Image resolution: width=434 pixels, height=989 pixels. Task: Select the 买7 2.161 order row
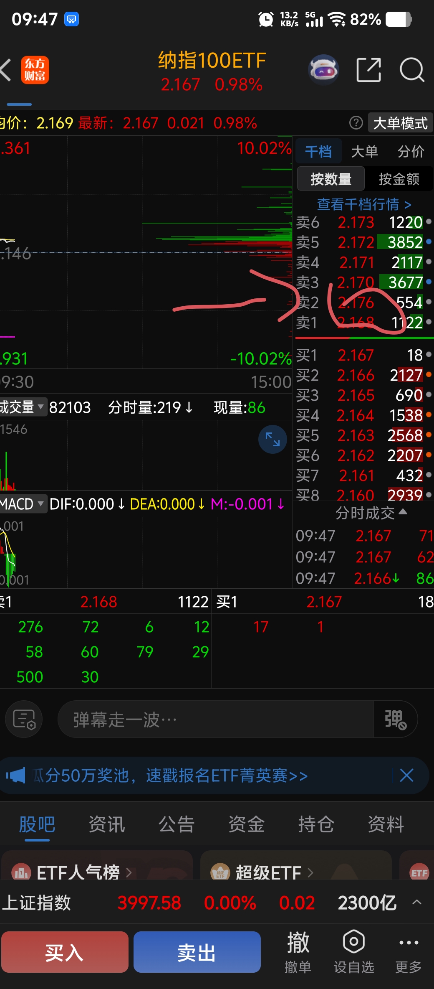[x=363, y=475]
